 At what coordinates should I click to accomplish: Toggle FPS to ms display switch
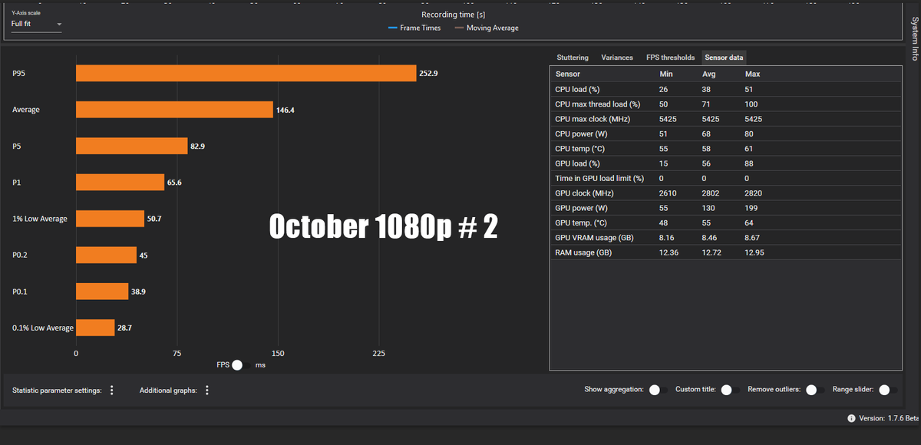[x=240, y=364]
